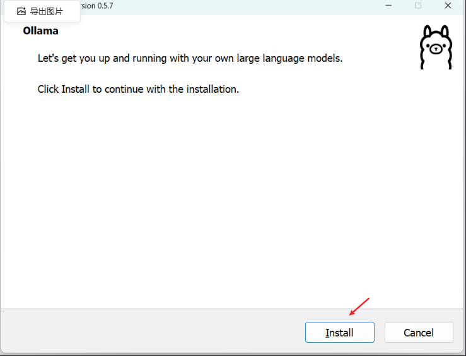This screenshot has height=356, width=466.
Task: Click the gray footer left of Install
Action: point(151,332)
